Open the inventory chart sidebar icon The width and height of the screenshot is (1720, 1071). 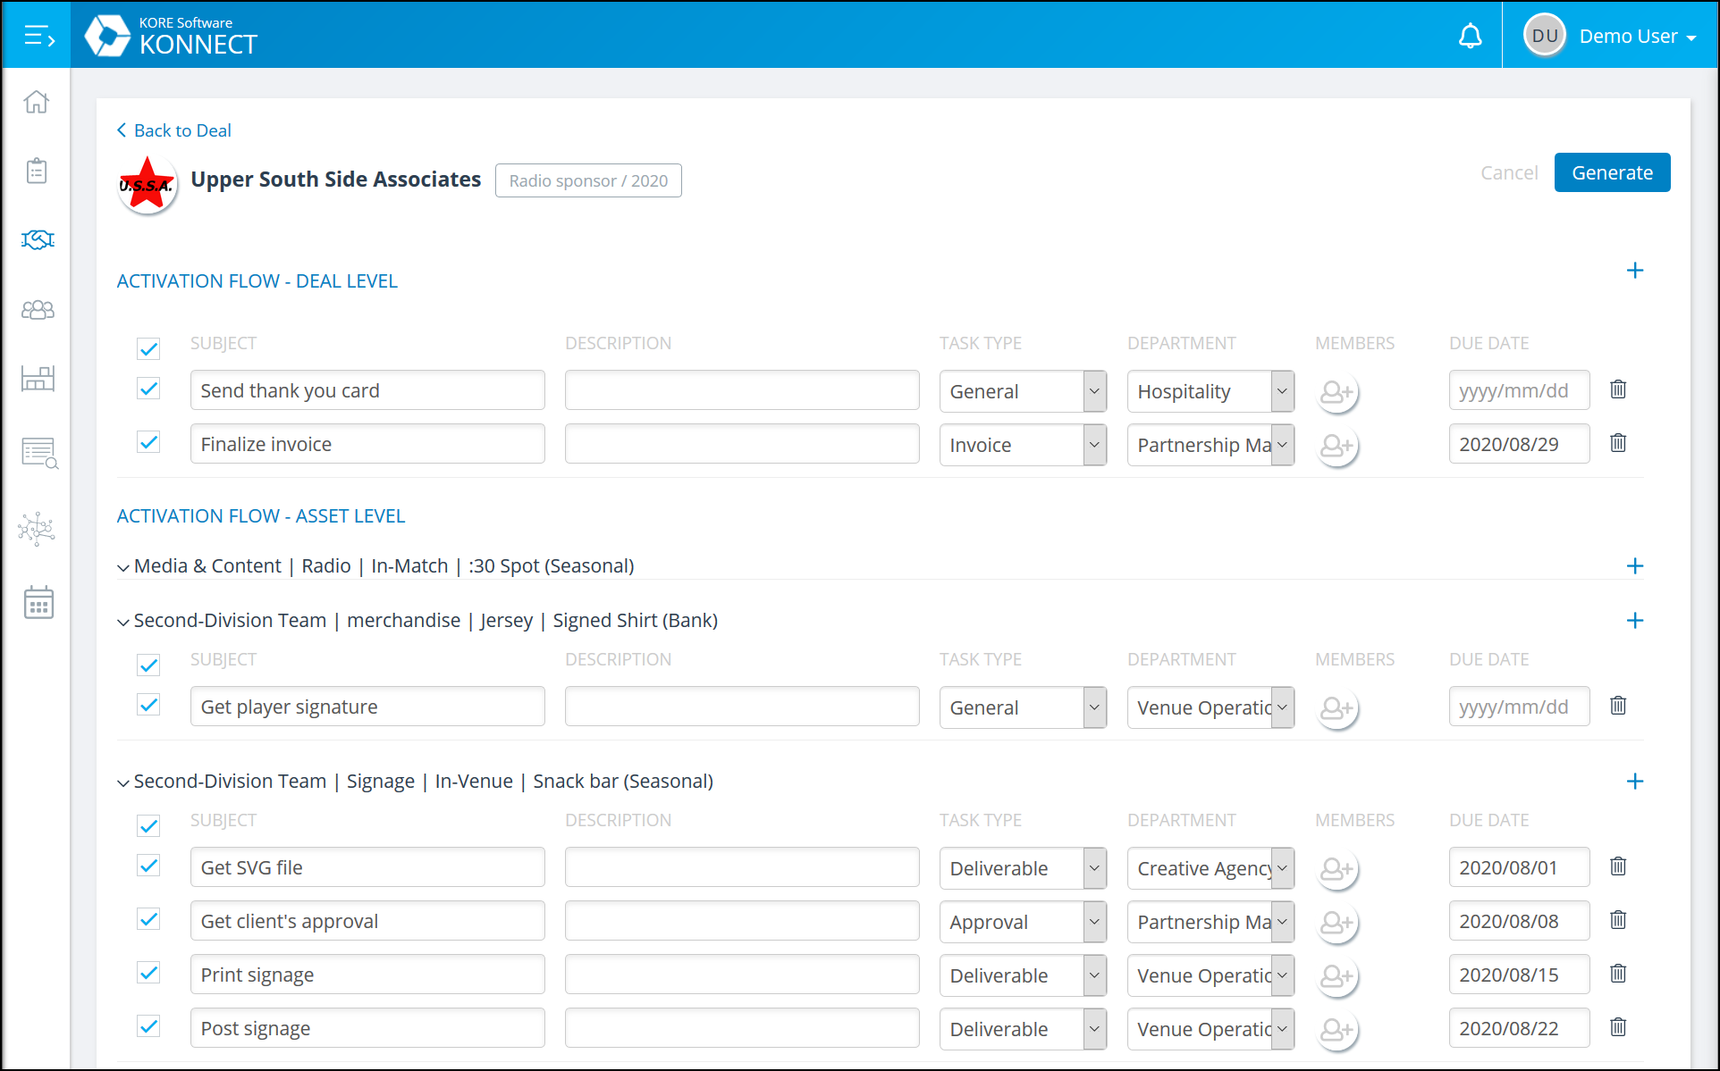pyautogui.click(x=38, y=379)
